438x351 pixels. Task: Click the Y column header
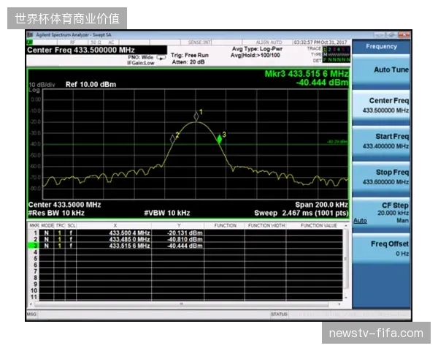coord(179,226)
